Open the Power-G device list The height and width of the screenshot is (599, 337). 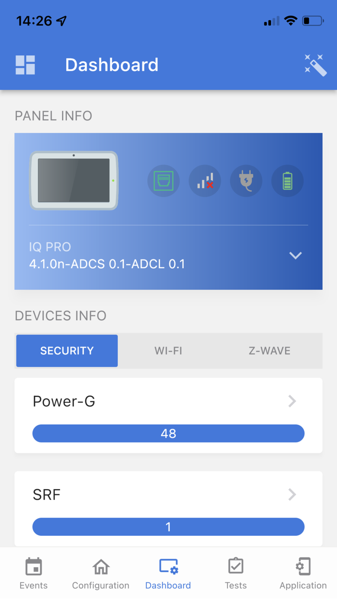click(292, 401)
